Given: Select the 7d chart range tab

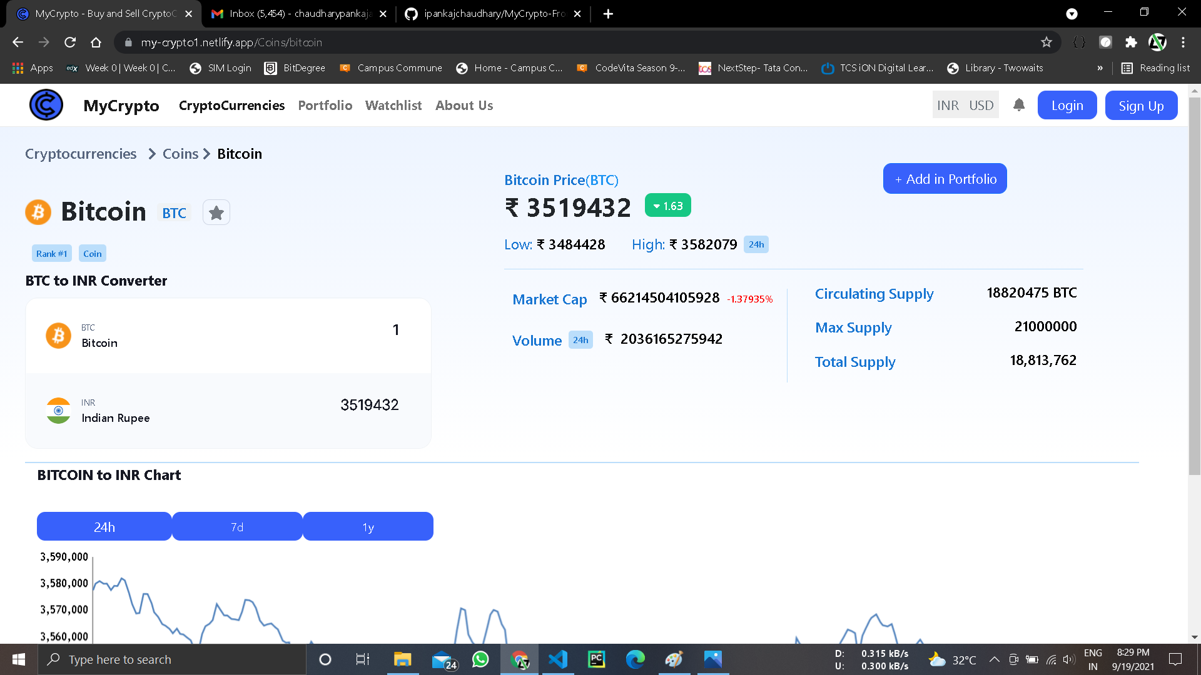Looking at the screenshot, I should pyautogui.click(x=237, y=527).
